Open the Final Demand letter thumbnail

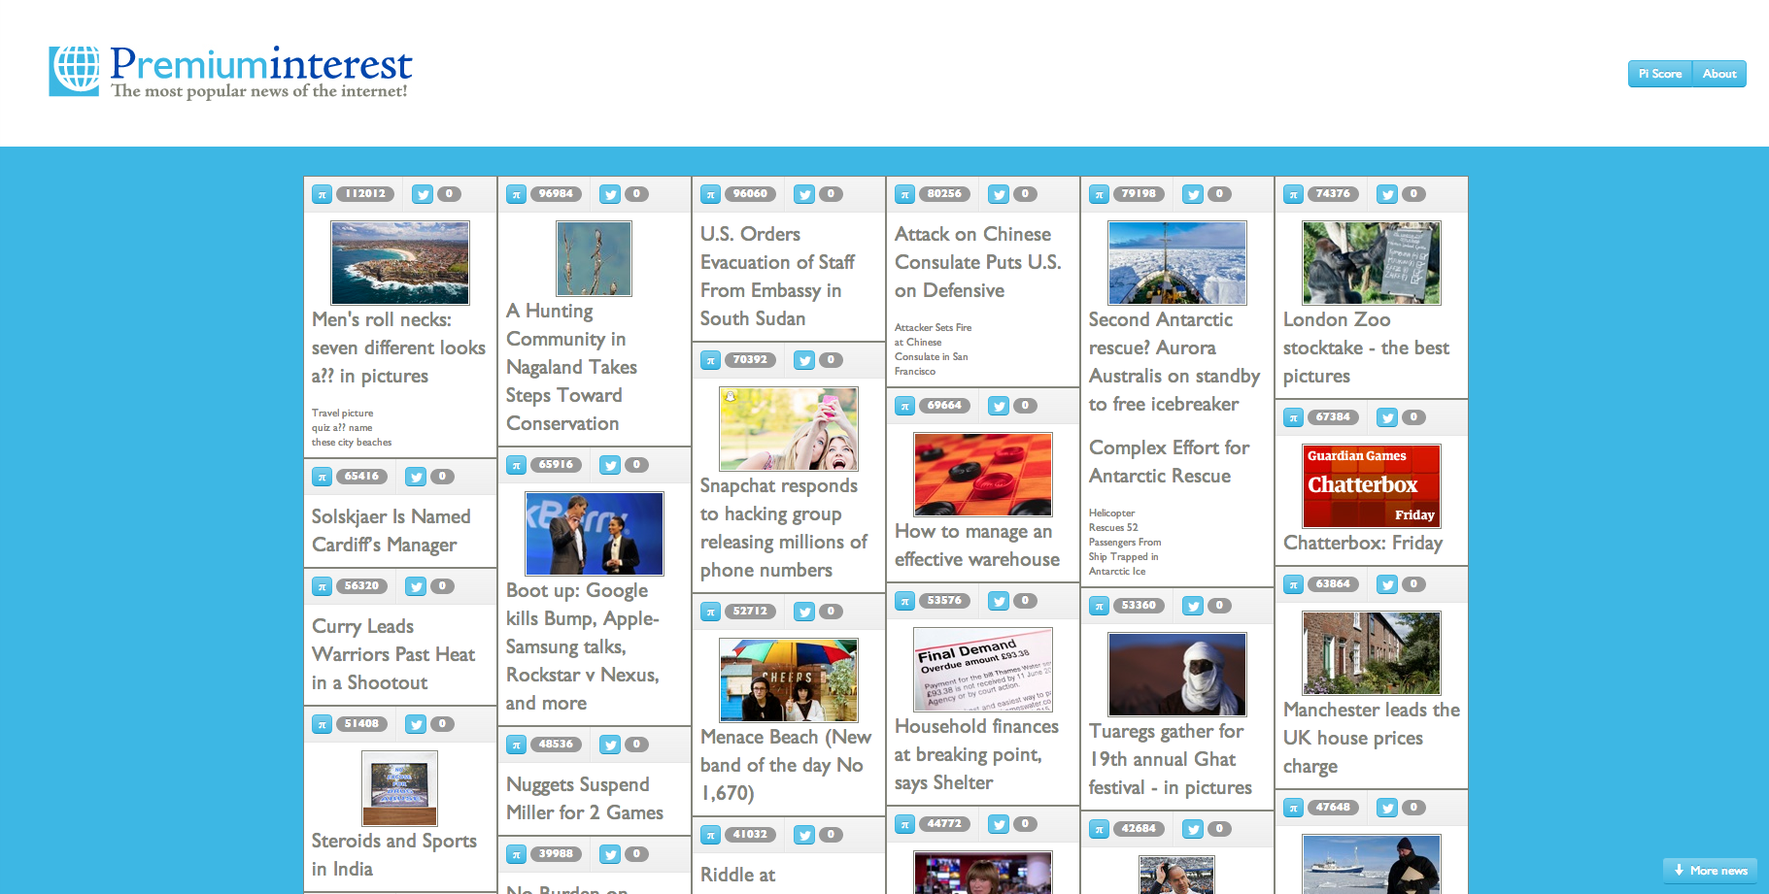pyautogui.click(x=983, y=669)
